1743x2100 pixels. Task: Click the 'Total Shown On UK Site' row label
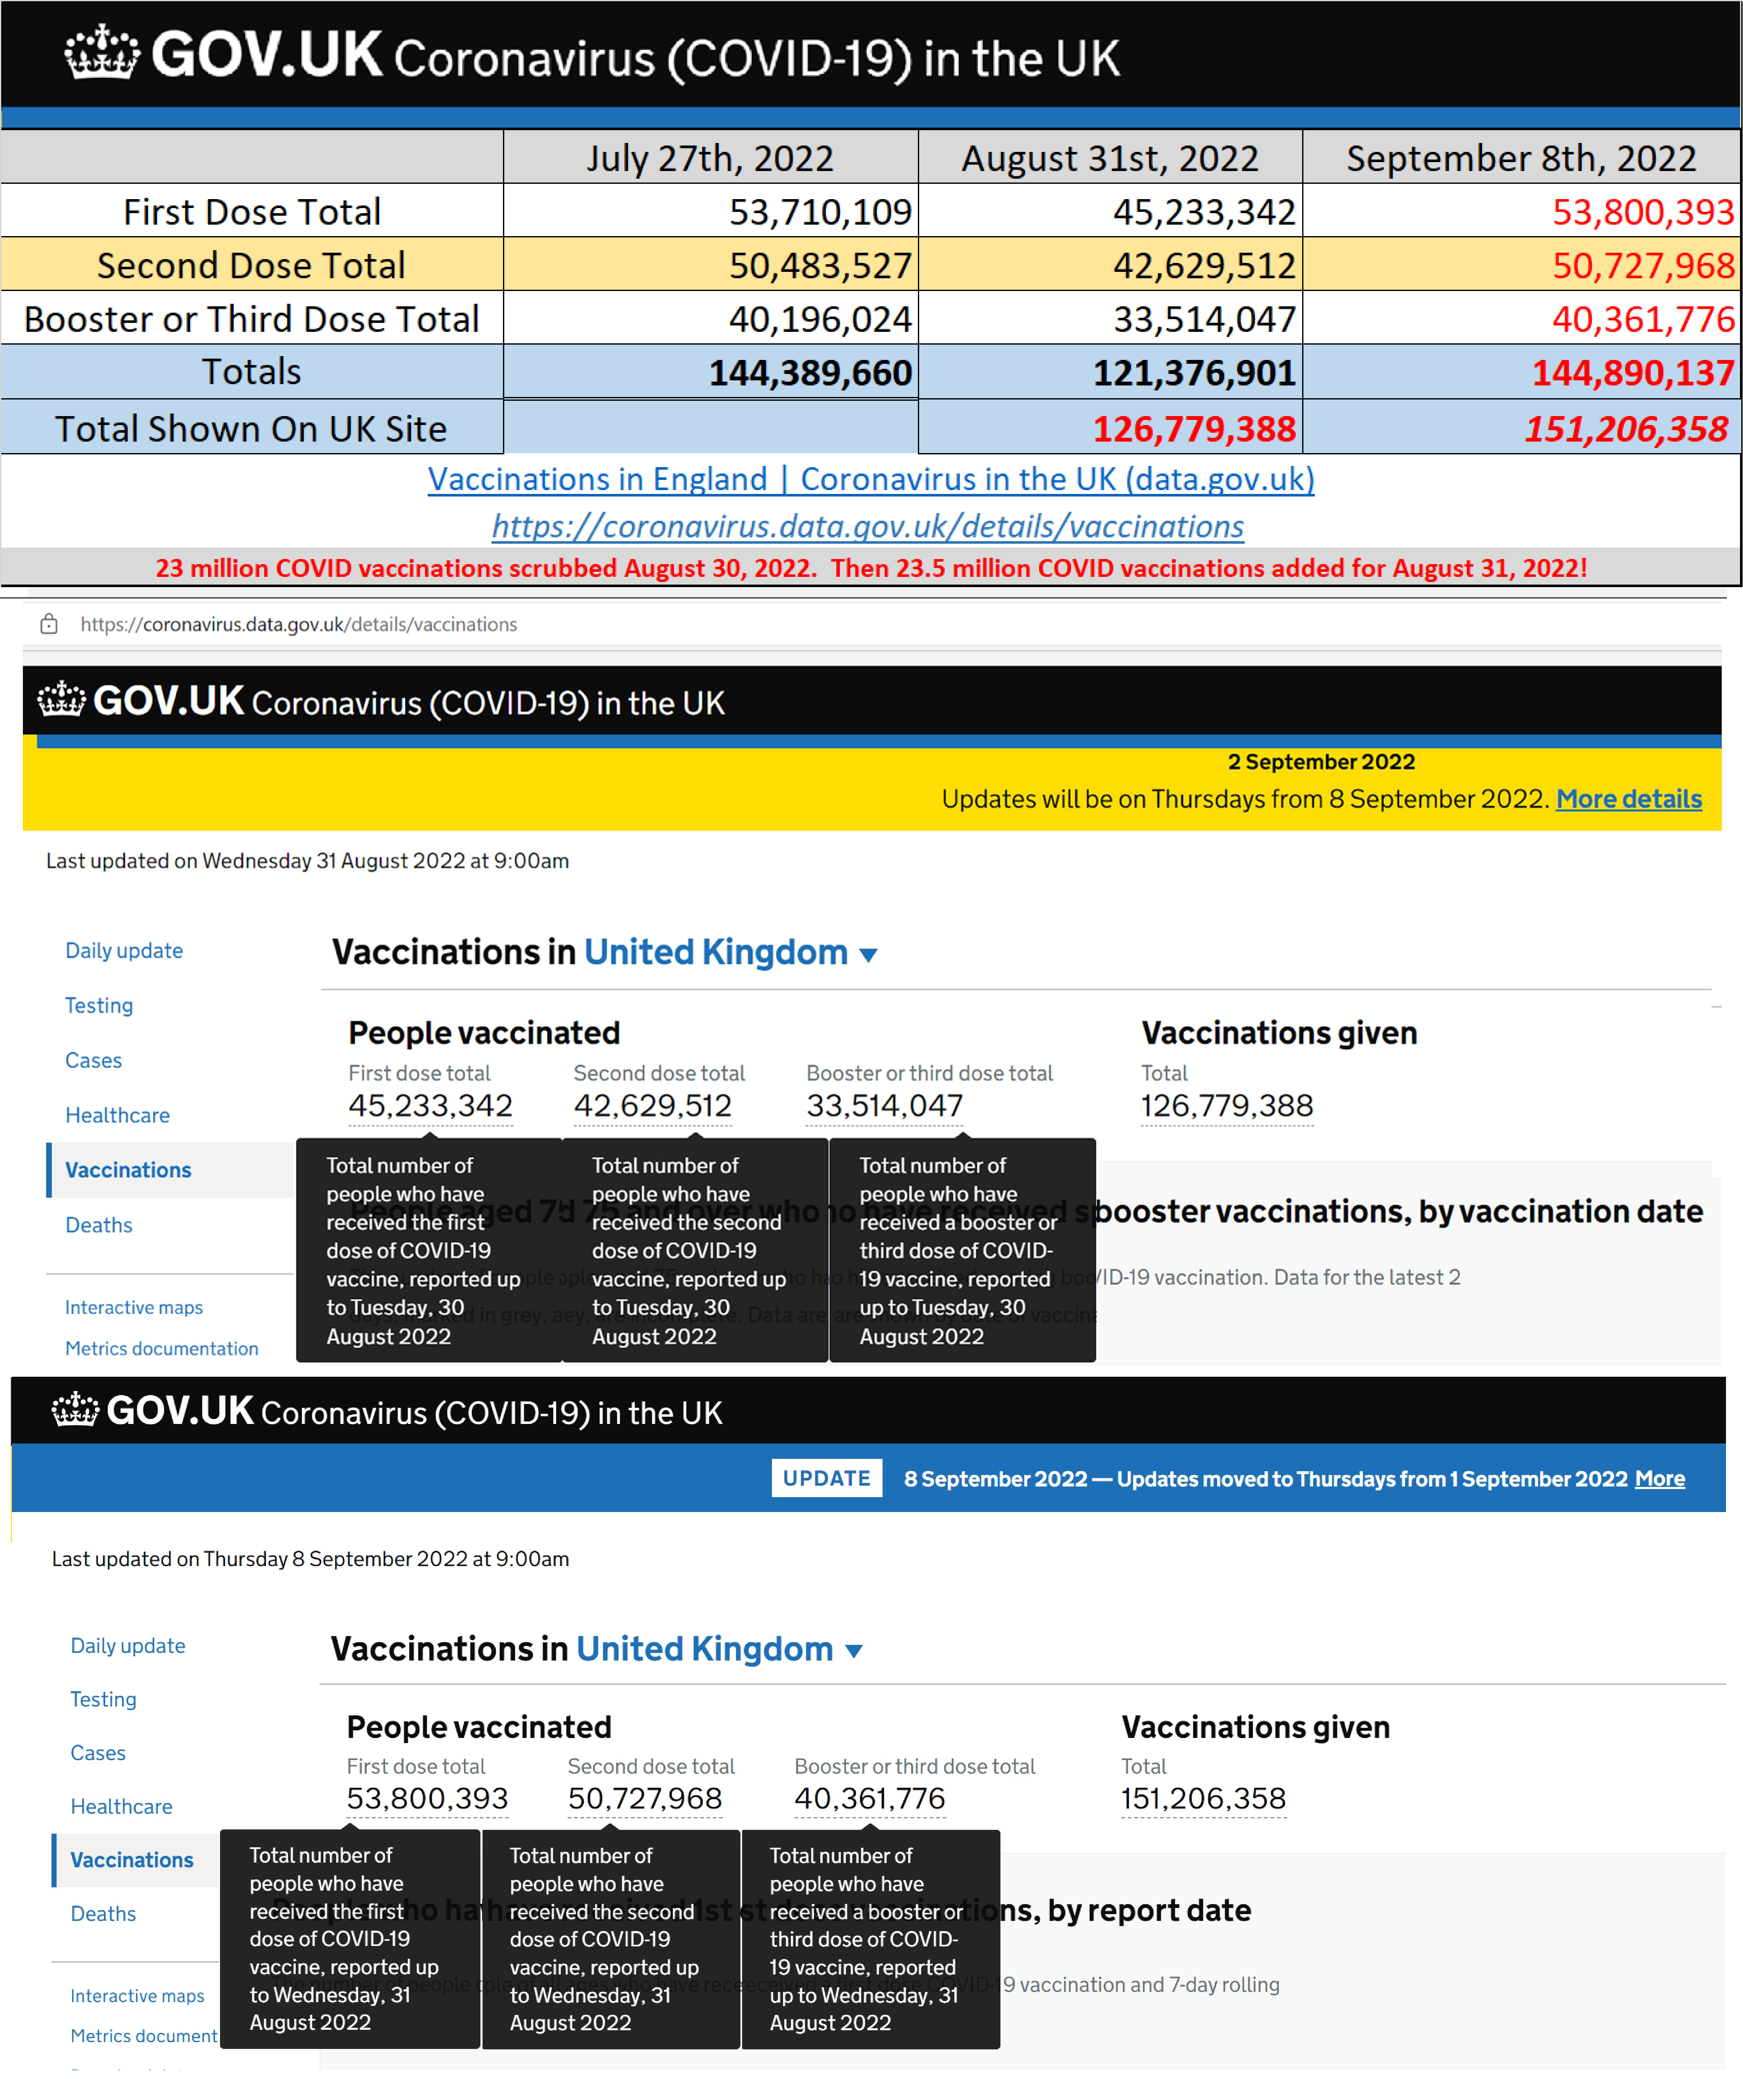pyautogui.click(x=251, y=429)
